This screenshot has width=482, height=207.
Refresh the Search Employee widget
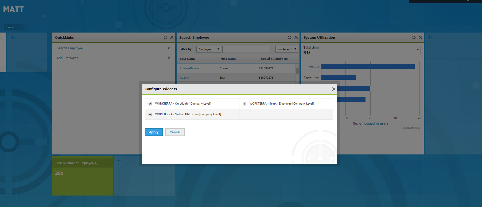click(x=290, y=37)
